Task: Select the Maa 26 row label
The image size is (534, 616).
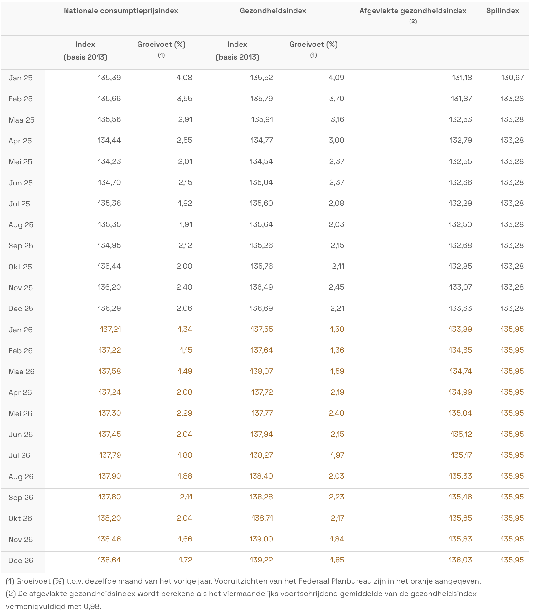Action: pos(22,372)
